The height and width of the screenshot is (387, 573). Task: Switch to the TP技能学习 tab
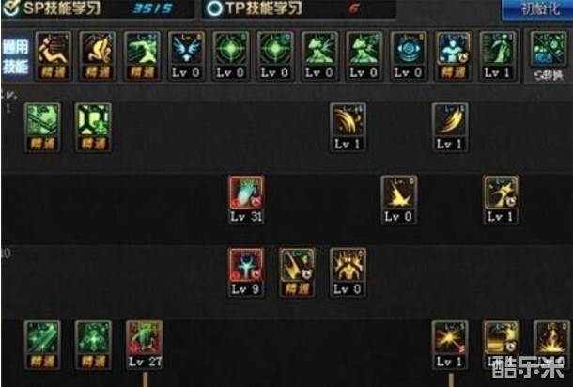298,8
